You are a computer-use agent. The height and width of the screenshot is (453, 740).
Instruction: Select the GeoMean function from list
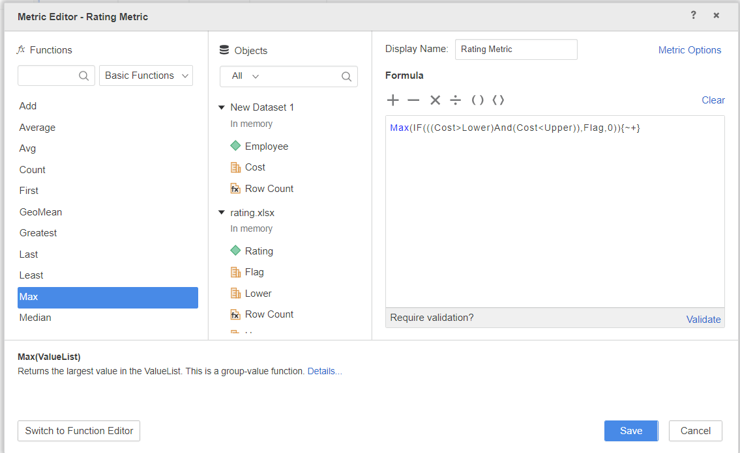click(40, 212)
